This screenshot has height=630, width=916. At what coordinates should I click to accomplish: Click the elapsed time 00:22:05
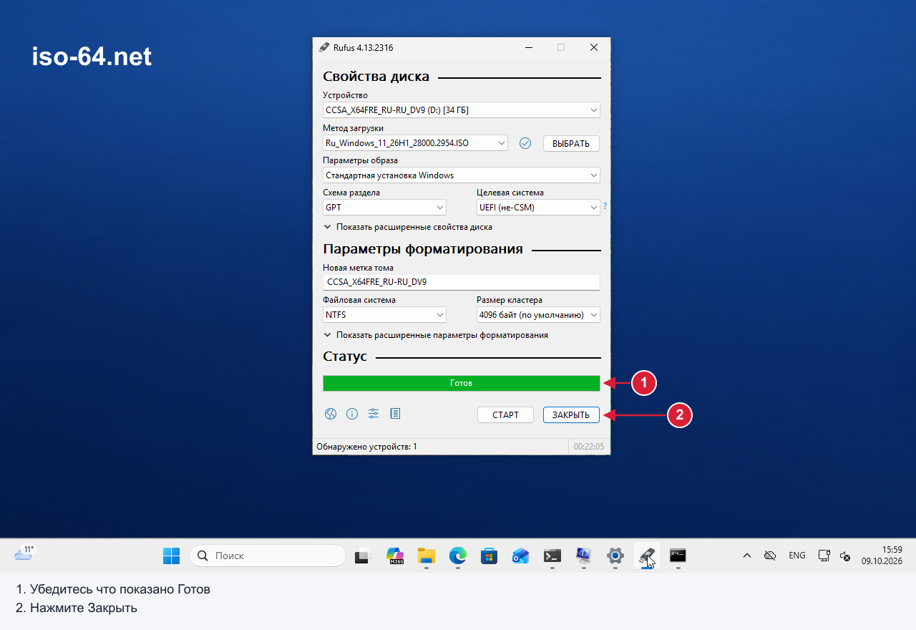(589, 447)
